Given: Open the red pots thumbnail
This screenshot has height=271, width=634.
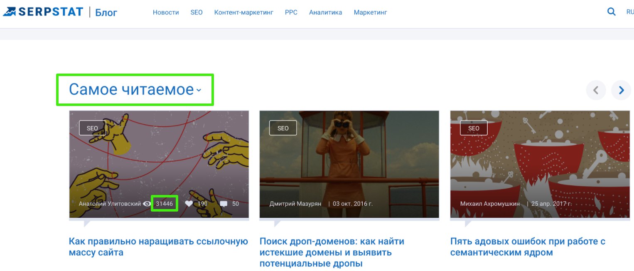Looking at the screenshot, I should point(540,164).
